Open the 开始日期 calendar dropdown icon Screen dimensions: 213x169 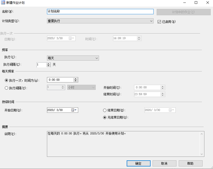[x=74, y=110]
